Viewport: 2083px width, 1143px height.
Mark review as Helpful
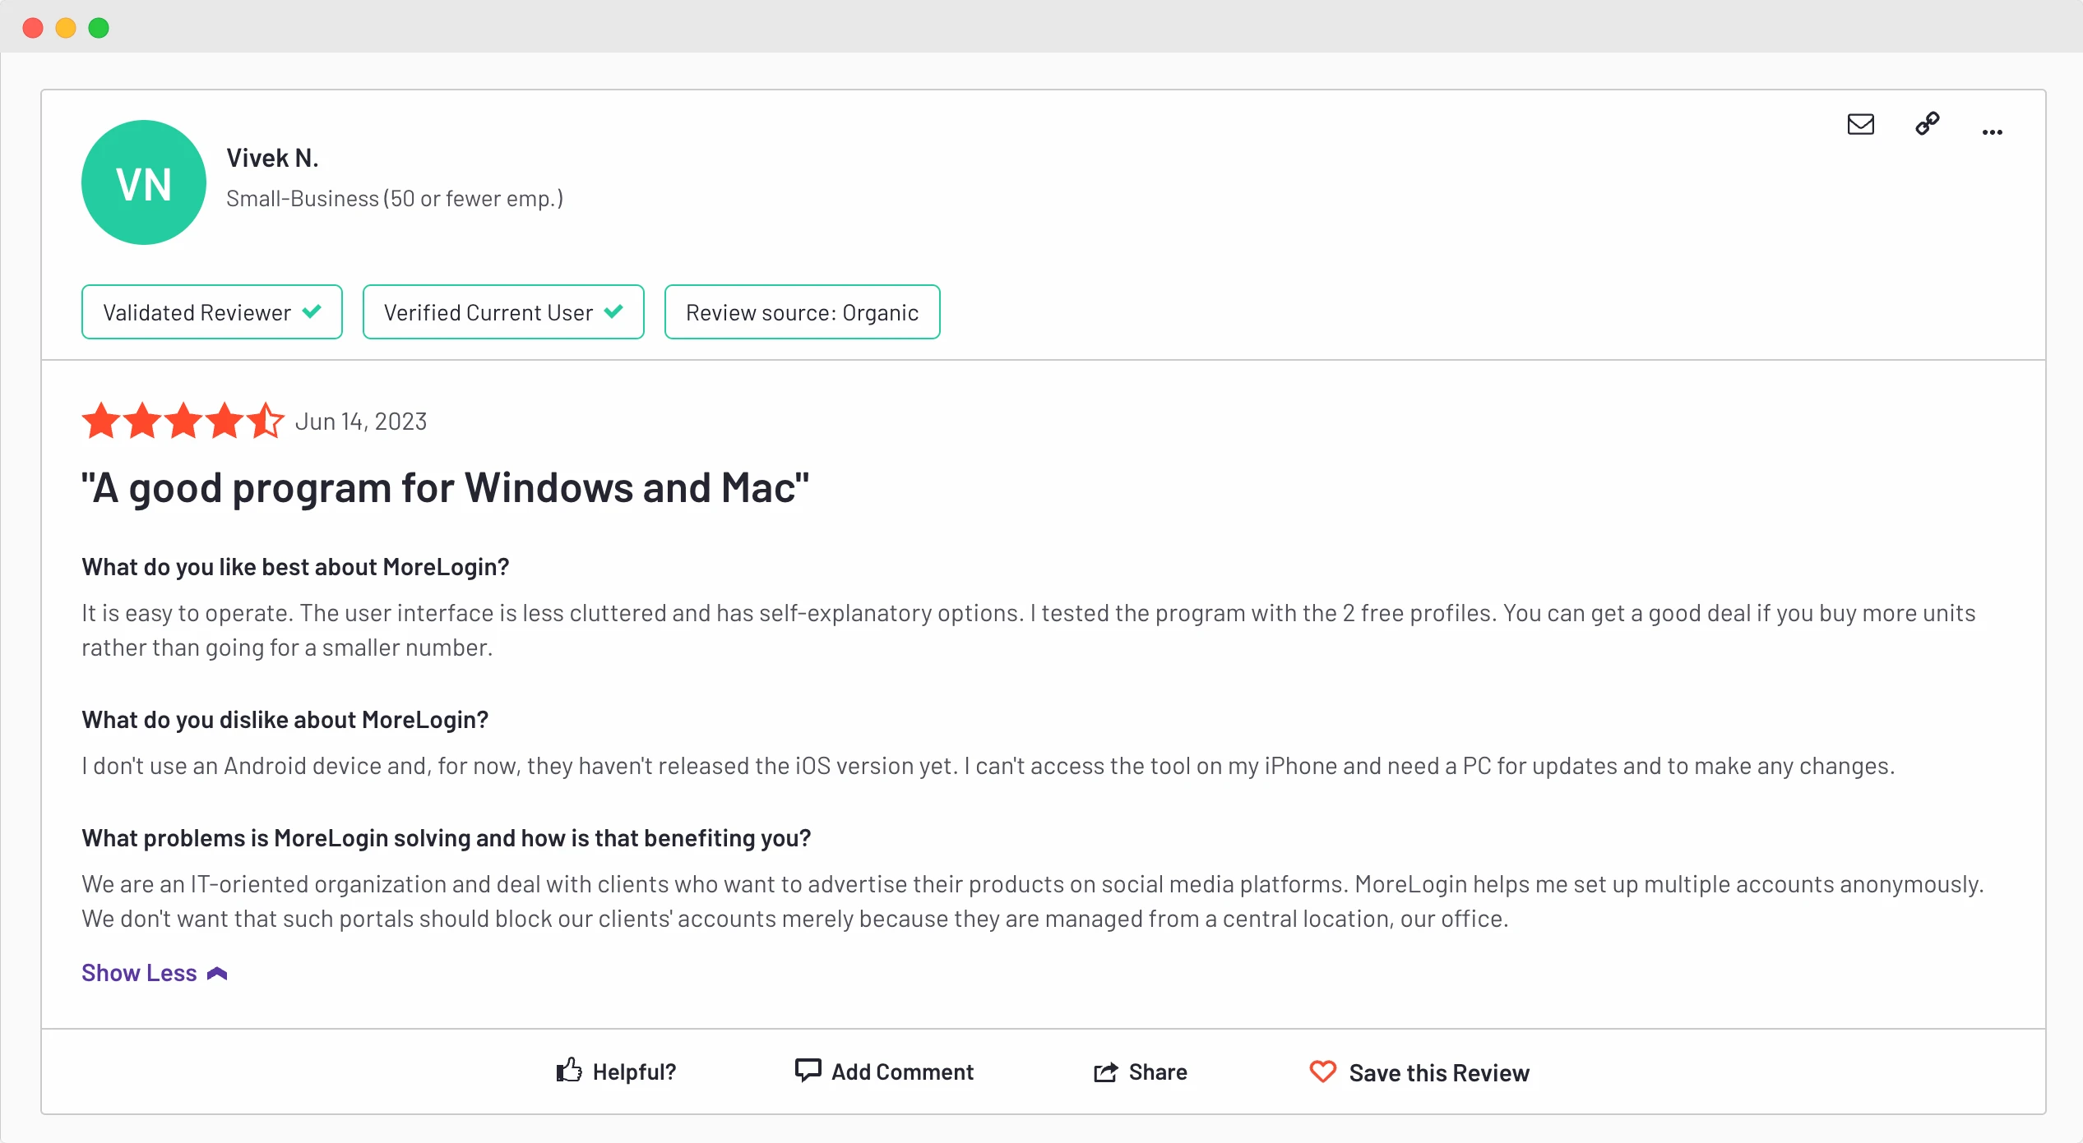(616, 1072)
